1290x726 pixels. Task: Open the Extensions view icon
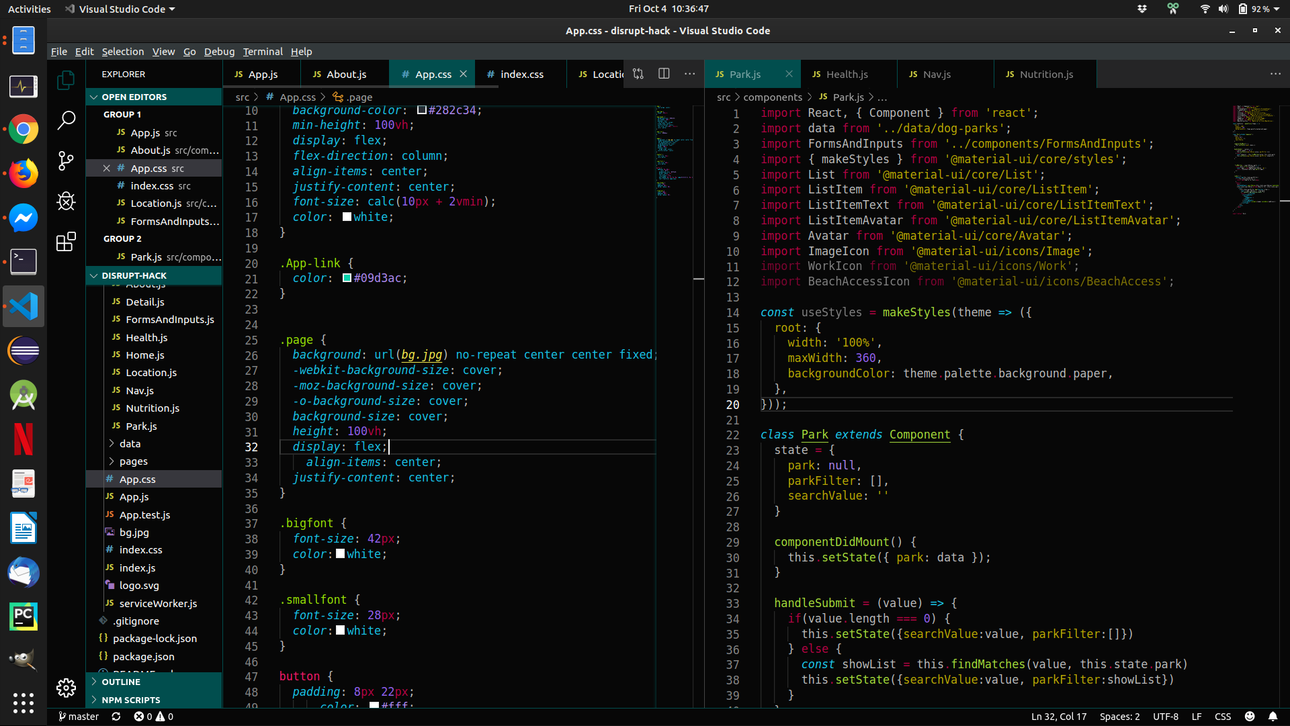click(x=66, y=242)
